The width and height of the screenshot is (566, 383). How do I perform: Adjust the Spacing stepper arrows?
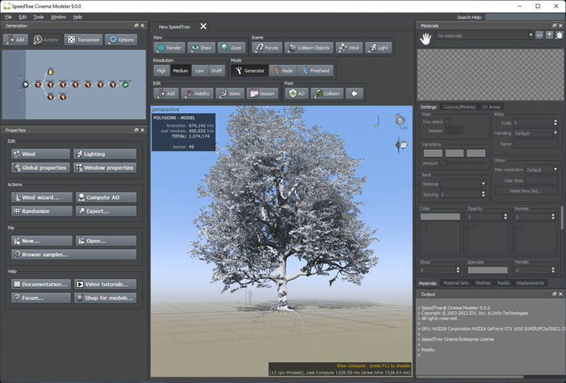(x=483, y=194)
